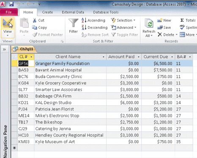Click the Filter funnel icon

tap(73, 23)
